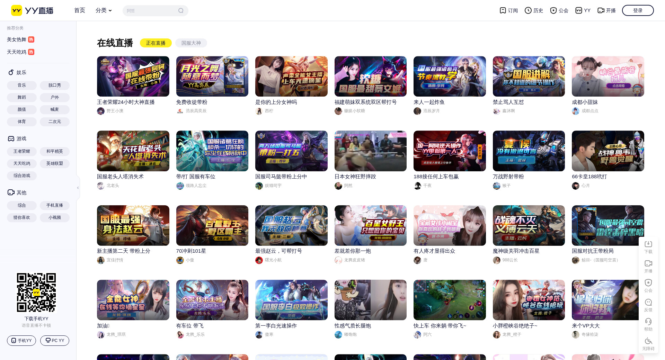Open the YY header link
This screenshot has width=665, height=360.
583,10
